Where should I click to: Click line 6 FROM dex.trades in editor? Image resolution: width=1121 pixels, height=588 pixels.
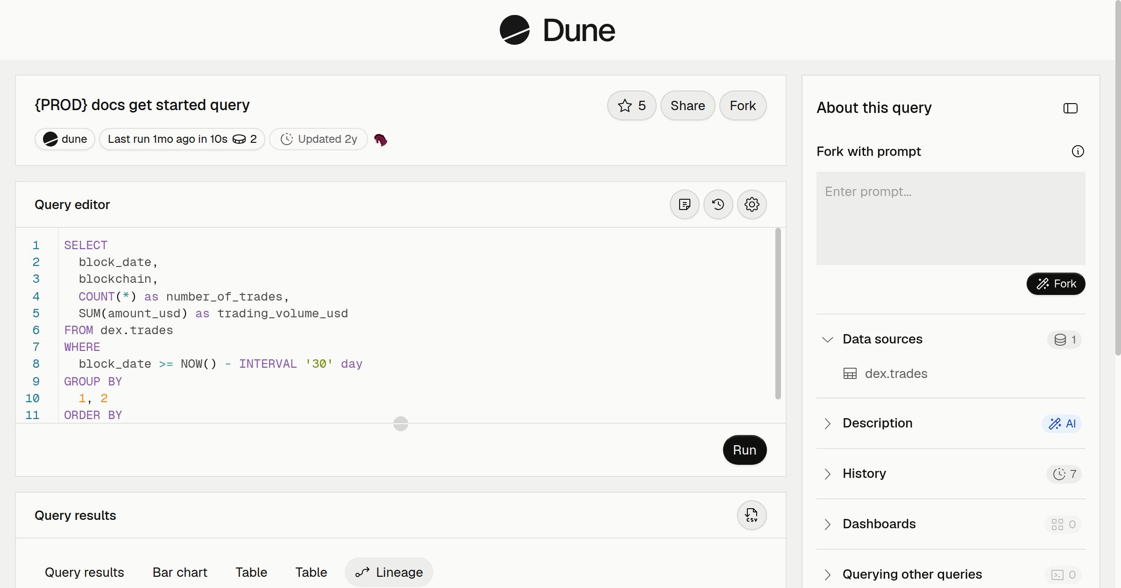click(119, 330)
